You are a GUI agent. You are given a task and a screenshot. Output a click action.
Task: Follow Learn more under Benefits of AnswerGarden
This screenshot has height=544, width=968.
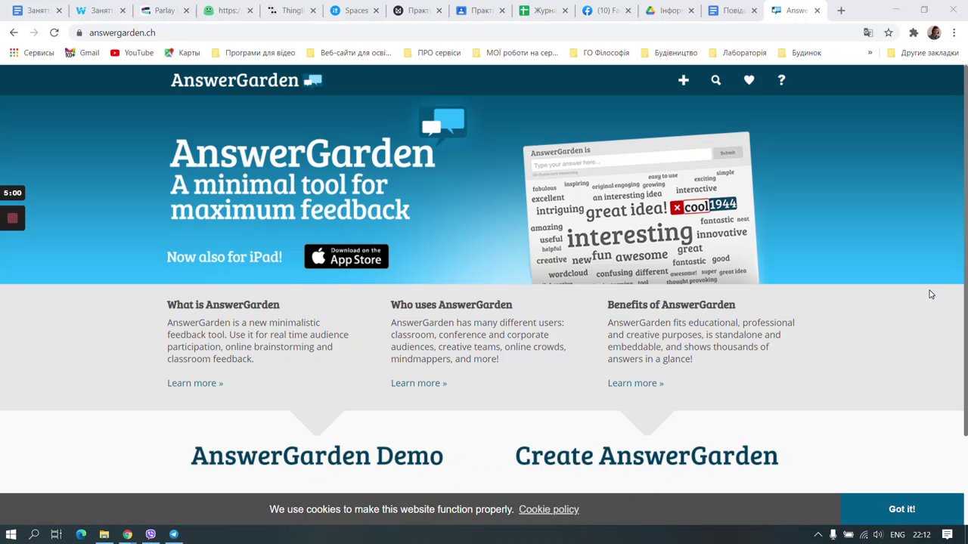[x=635, y=383]
